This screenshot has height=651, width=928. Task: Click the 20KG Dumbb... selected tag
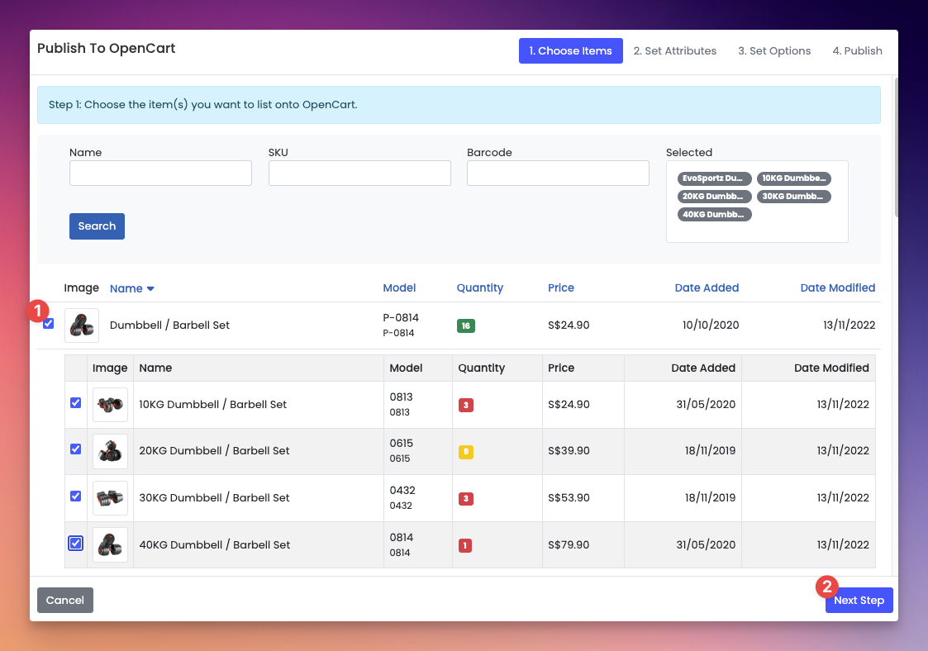coord(714,197)
